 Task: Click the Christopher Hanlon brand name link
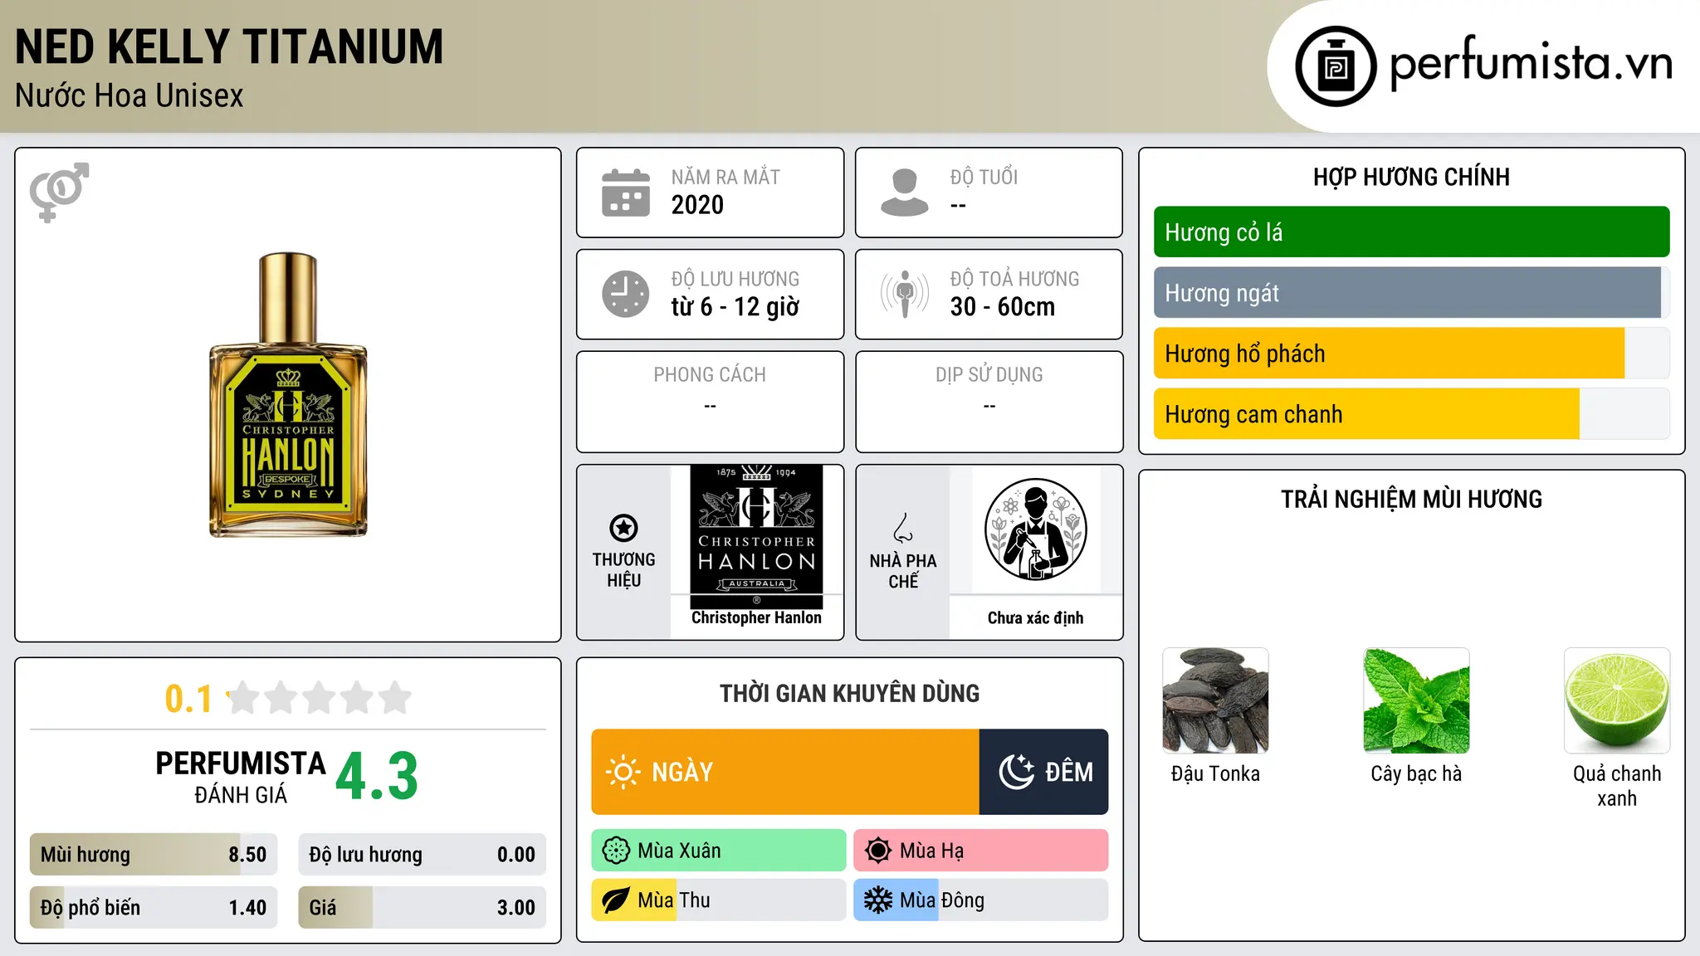pyautogui.click(x=756, y=617)
